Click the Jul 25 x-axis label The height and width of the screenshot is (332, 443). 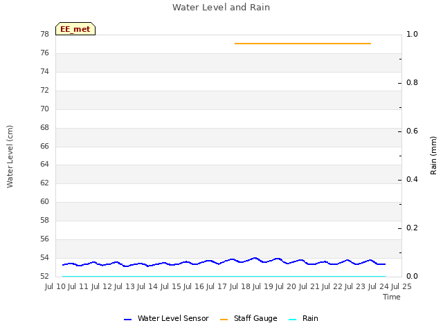[x=401, y=287]
